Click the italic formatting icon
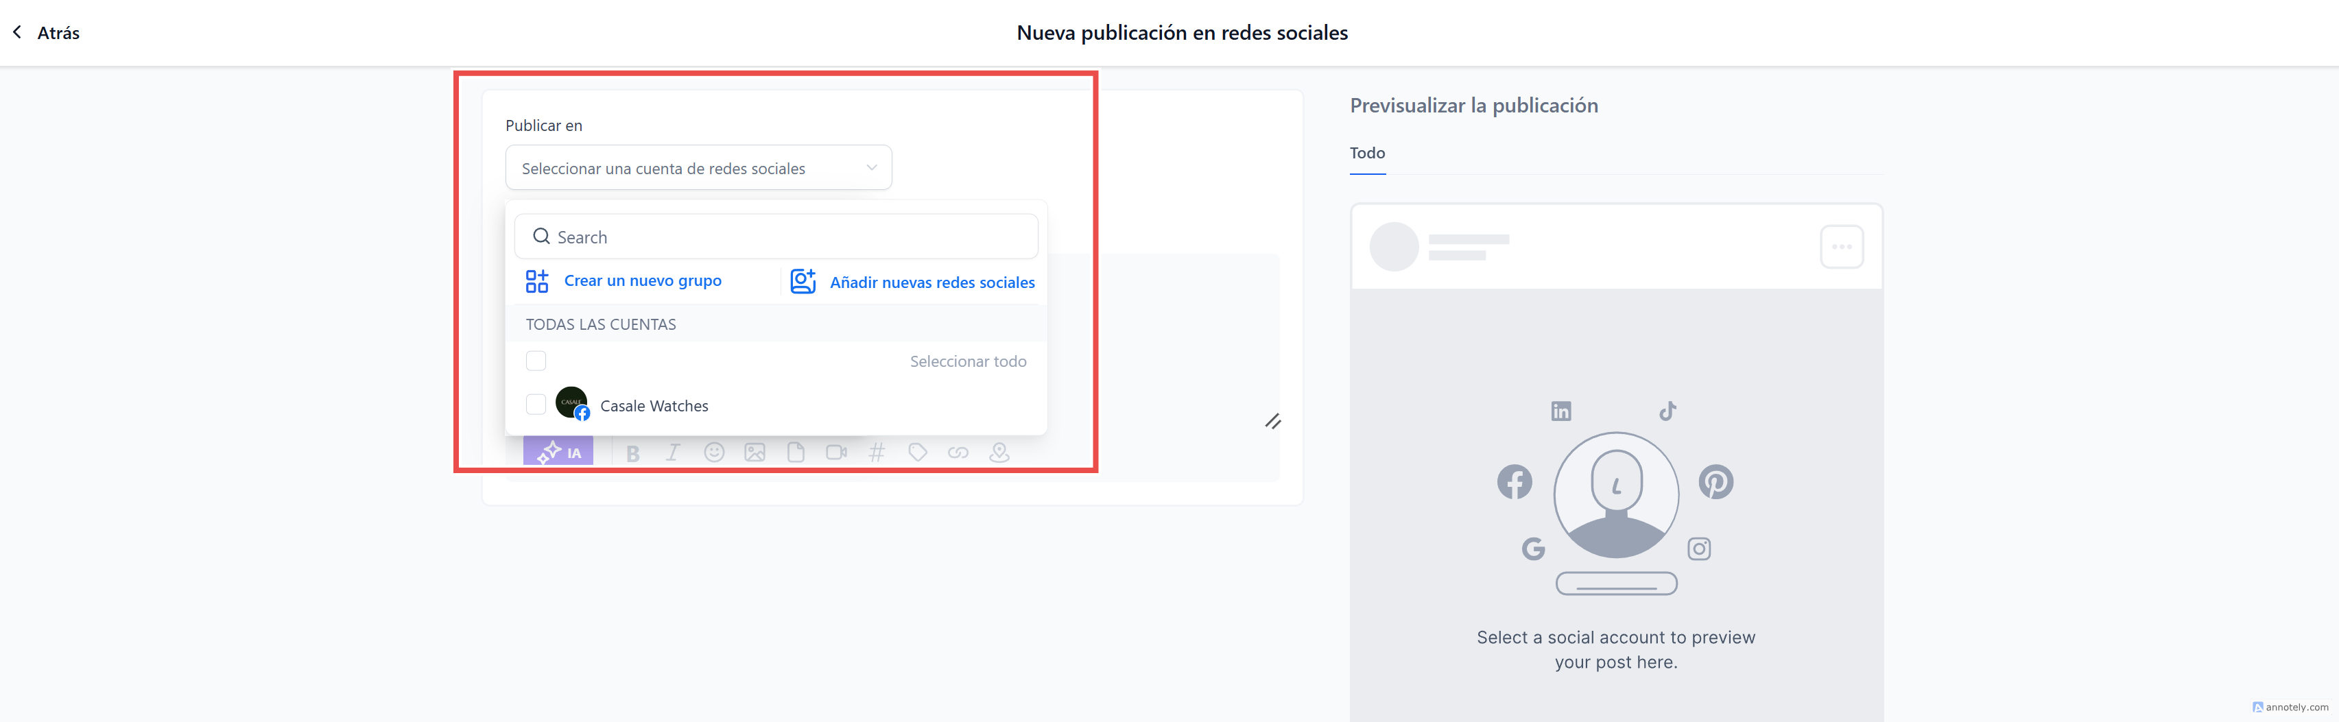The height and width of the screenshot is (722, 2339). (x=673, y=453)
